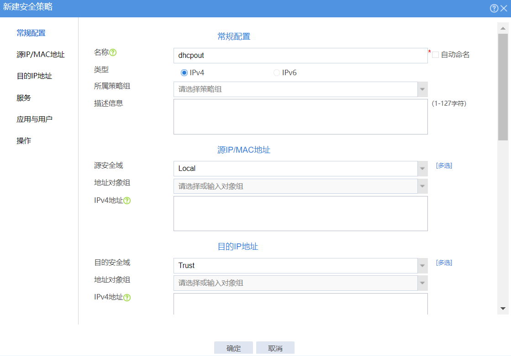Click the 描述信息 text area
The width and height of the screenshot is (511, 356).
point(300,117)
